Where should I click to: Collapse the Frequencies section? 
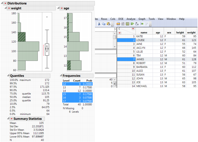(61, 75)
